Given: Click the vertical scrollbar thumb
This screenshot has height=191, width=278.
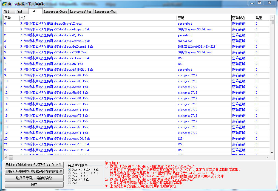Looking at the screenshot, I should click(272, 22).
